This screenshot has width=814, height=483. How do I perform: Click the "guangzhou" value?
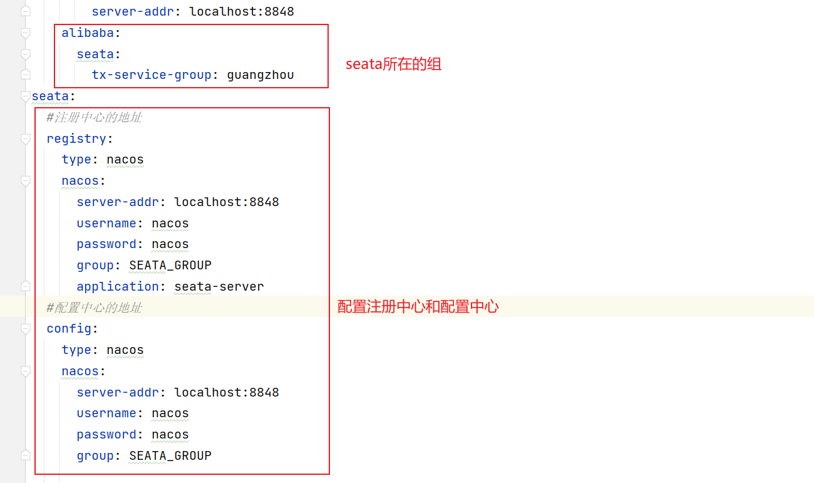260,75
